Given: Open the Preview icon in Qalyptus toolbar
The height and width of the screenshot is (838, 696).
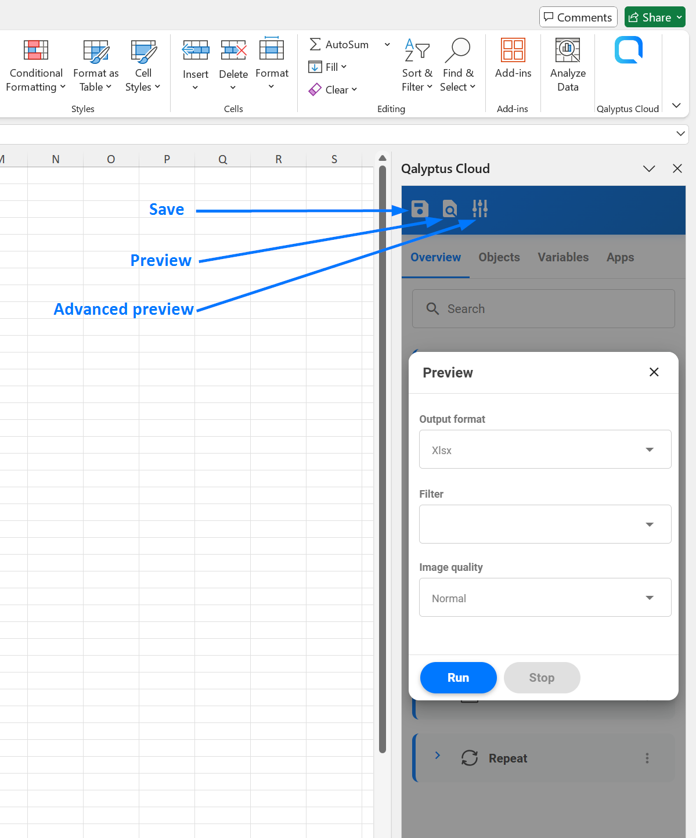Looking at the screenshot, I should point(449,208).
